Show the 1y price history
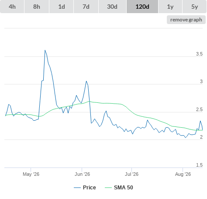This screenshot has height=199, width=207. (170, 7)
